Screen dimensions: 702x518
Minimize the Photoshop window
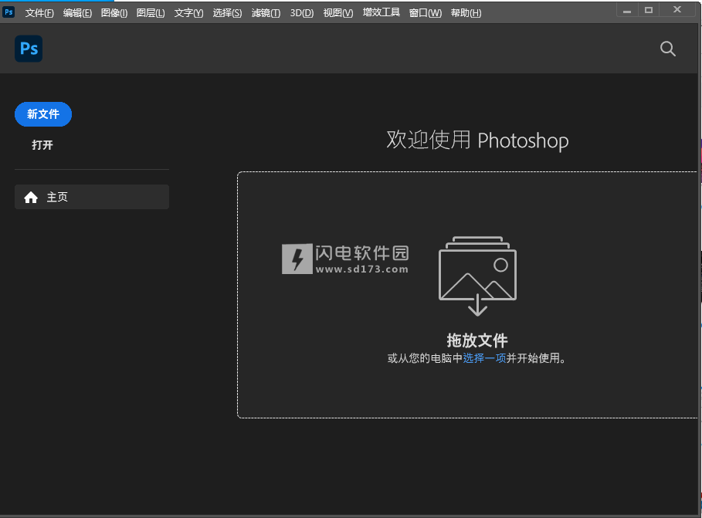pos(627,11)
